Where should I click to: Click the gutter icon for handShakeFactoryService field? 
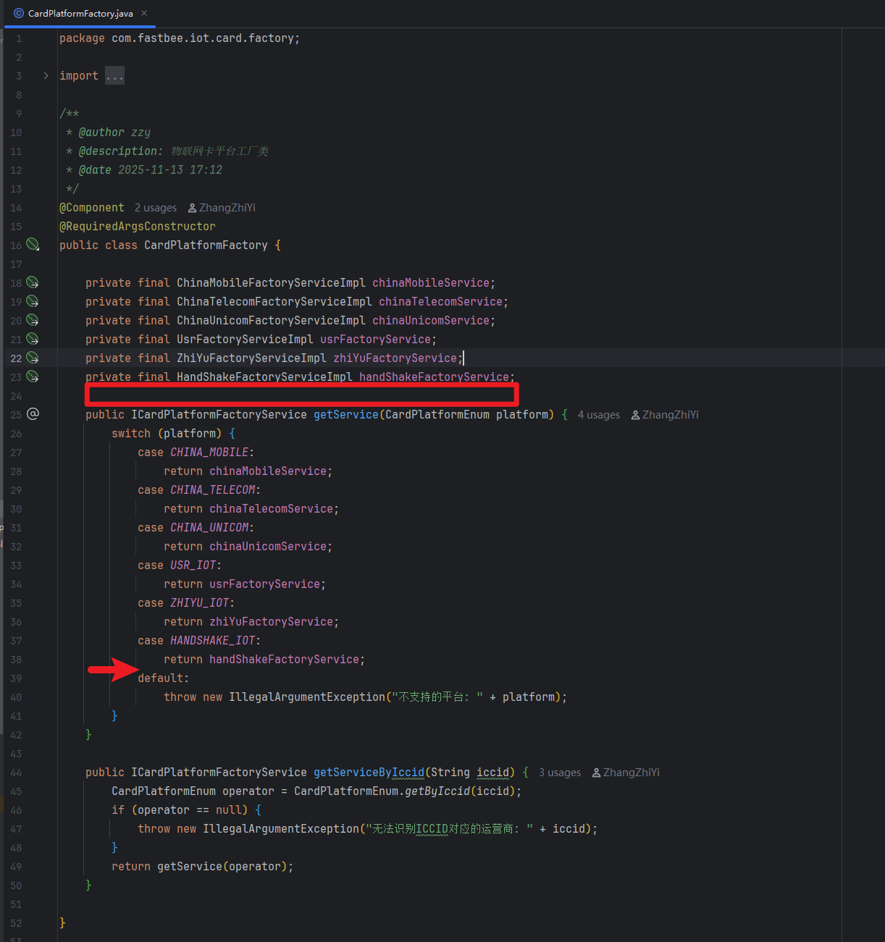tap(33, 377)
